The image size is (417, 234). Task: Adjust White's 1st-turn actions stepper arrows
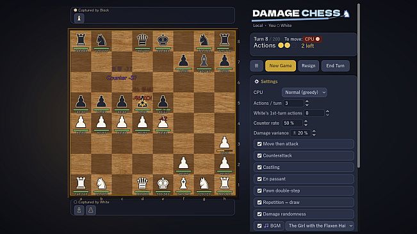[327, 113]
